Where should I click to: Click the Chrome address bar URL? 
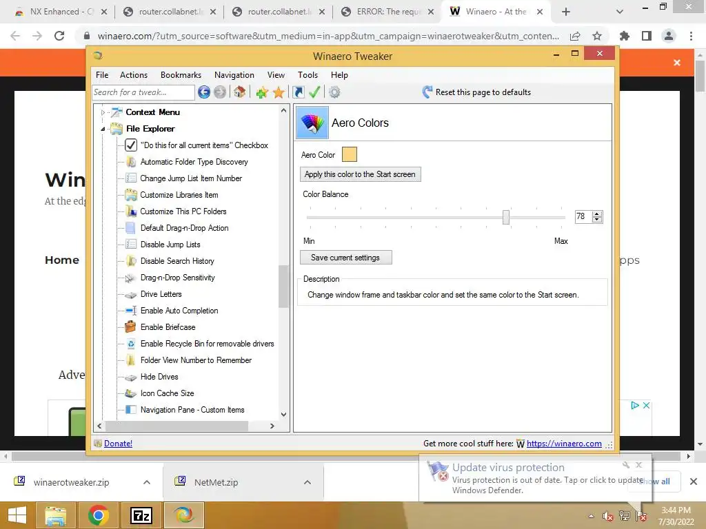click(x=328, y=36)
